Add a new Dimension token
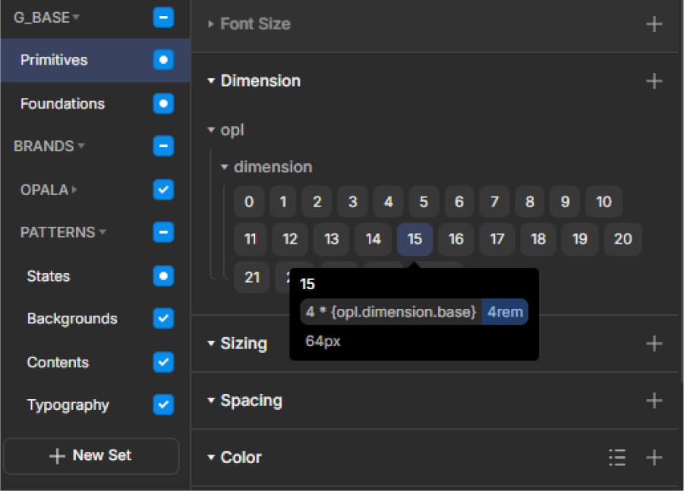 pos(654,81)
